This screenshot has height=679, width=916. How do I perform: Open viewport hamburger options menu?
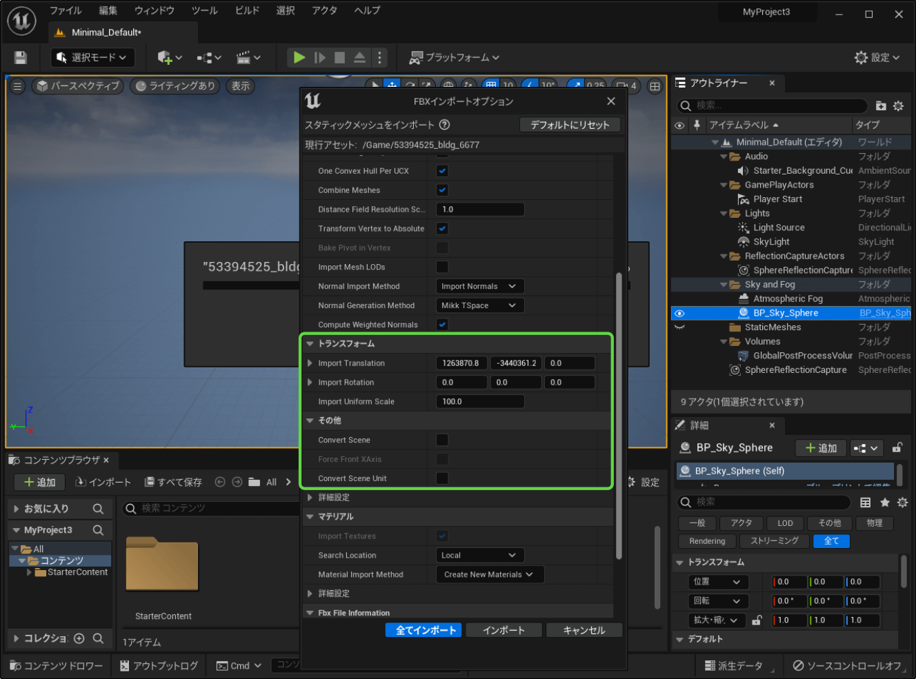coord(18,86)
